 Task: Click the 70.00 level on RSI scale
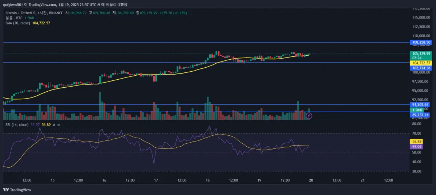(417, 133)
